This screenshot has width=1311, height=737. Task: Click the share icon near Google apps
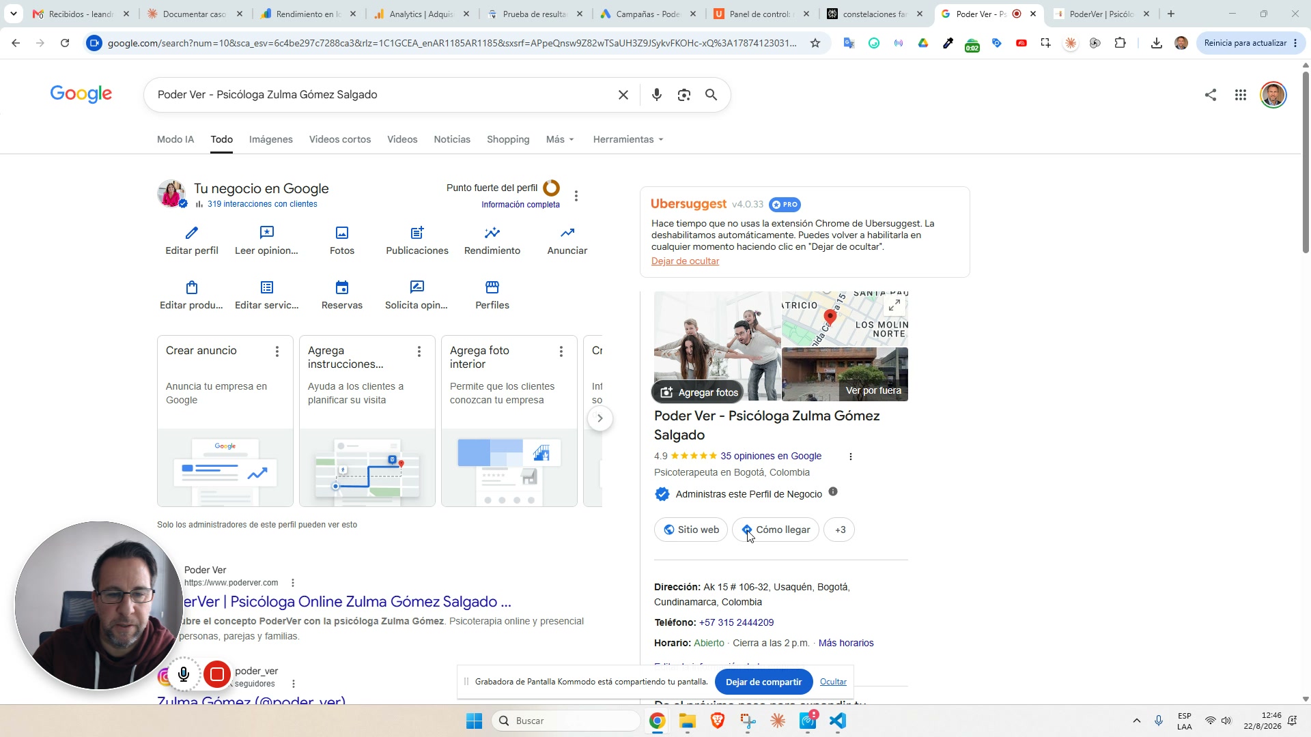pyautogui.click(x=1211, y=95)
